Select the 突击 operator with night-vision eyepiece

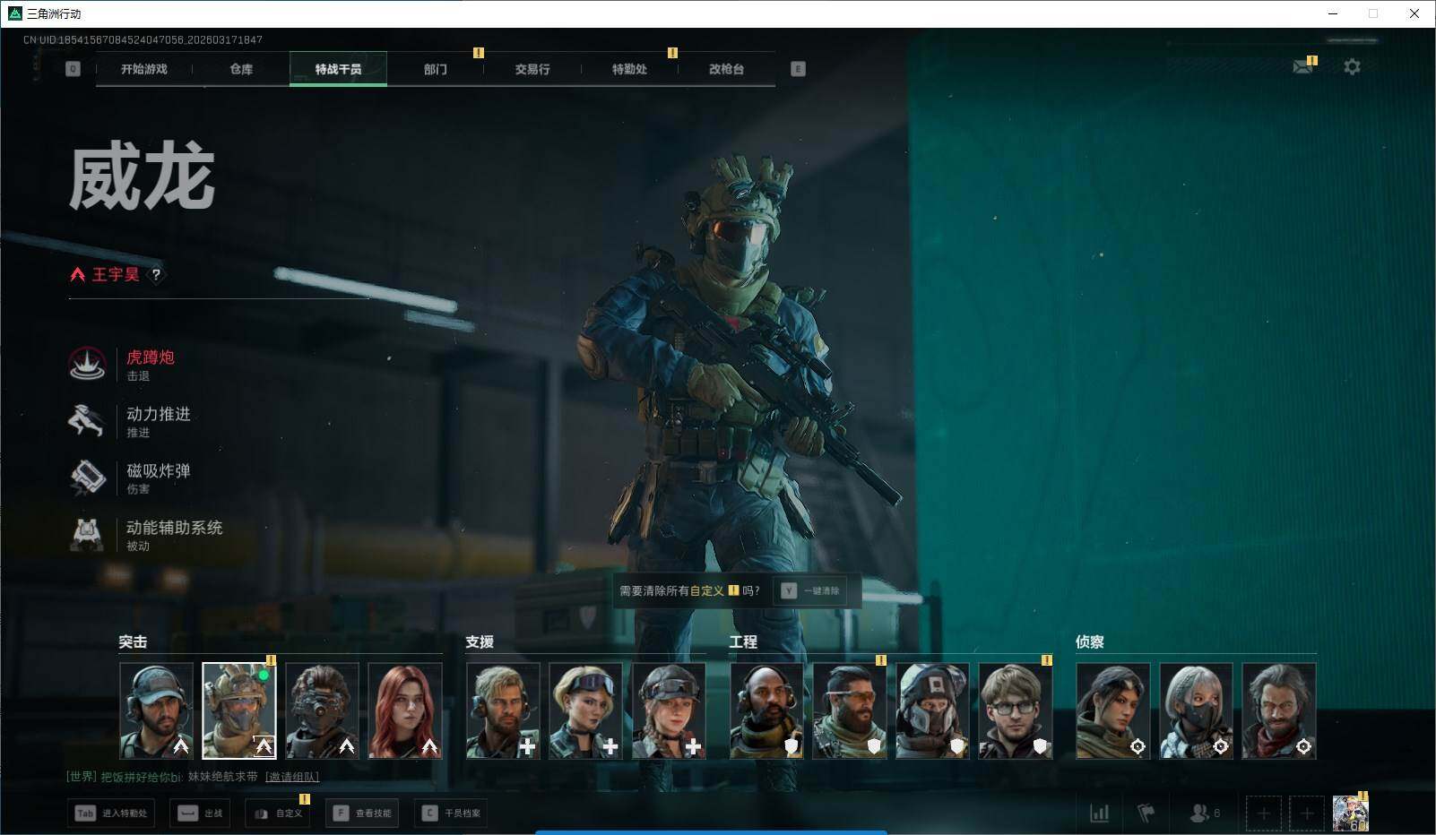pyautogui.click(x=322, y=711)
